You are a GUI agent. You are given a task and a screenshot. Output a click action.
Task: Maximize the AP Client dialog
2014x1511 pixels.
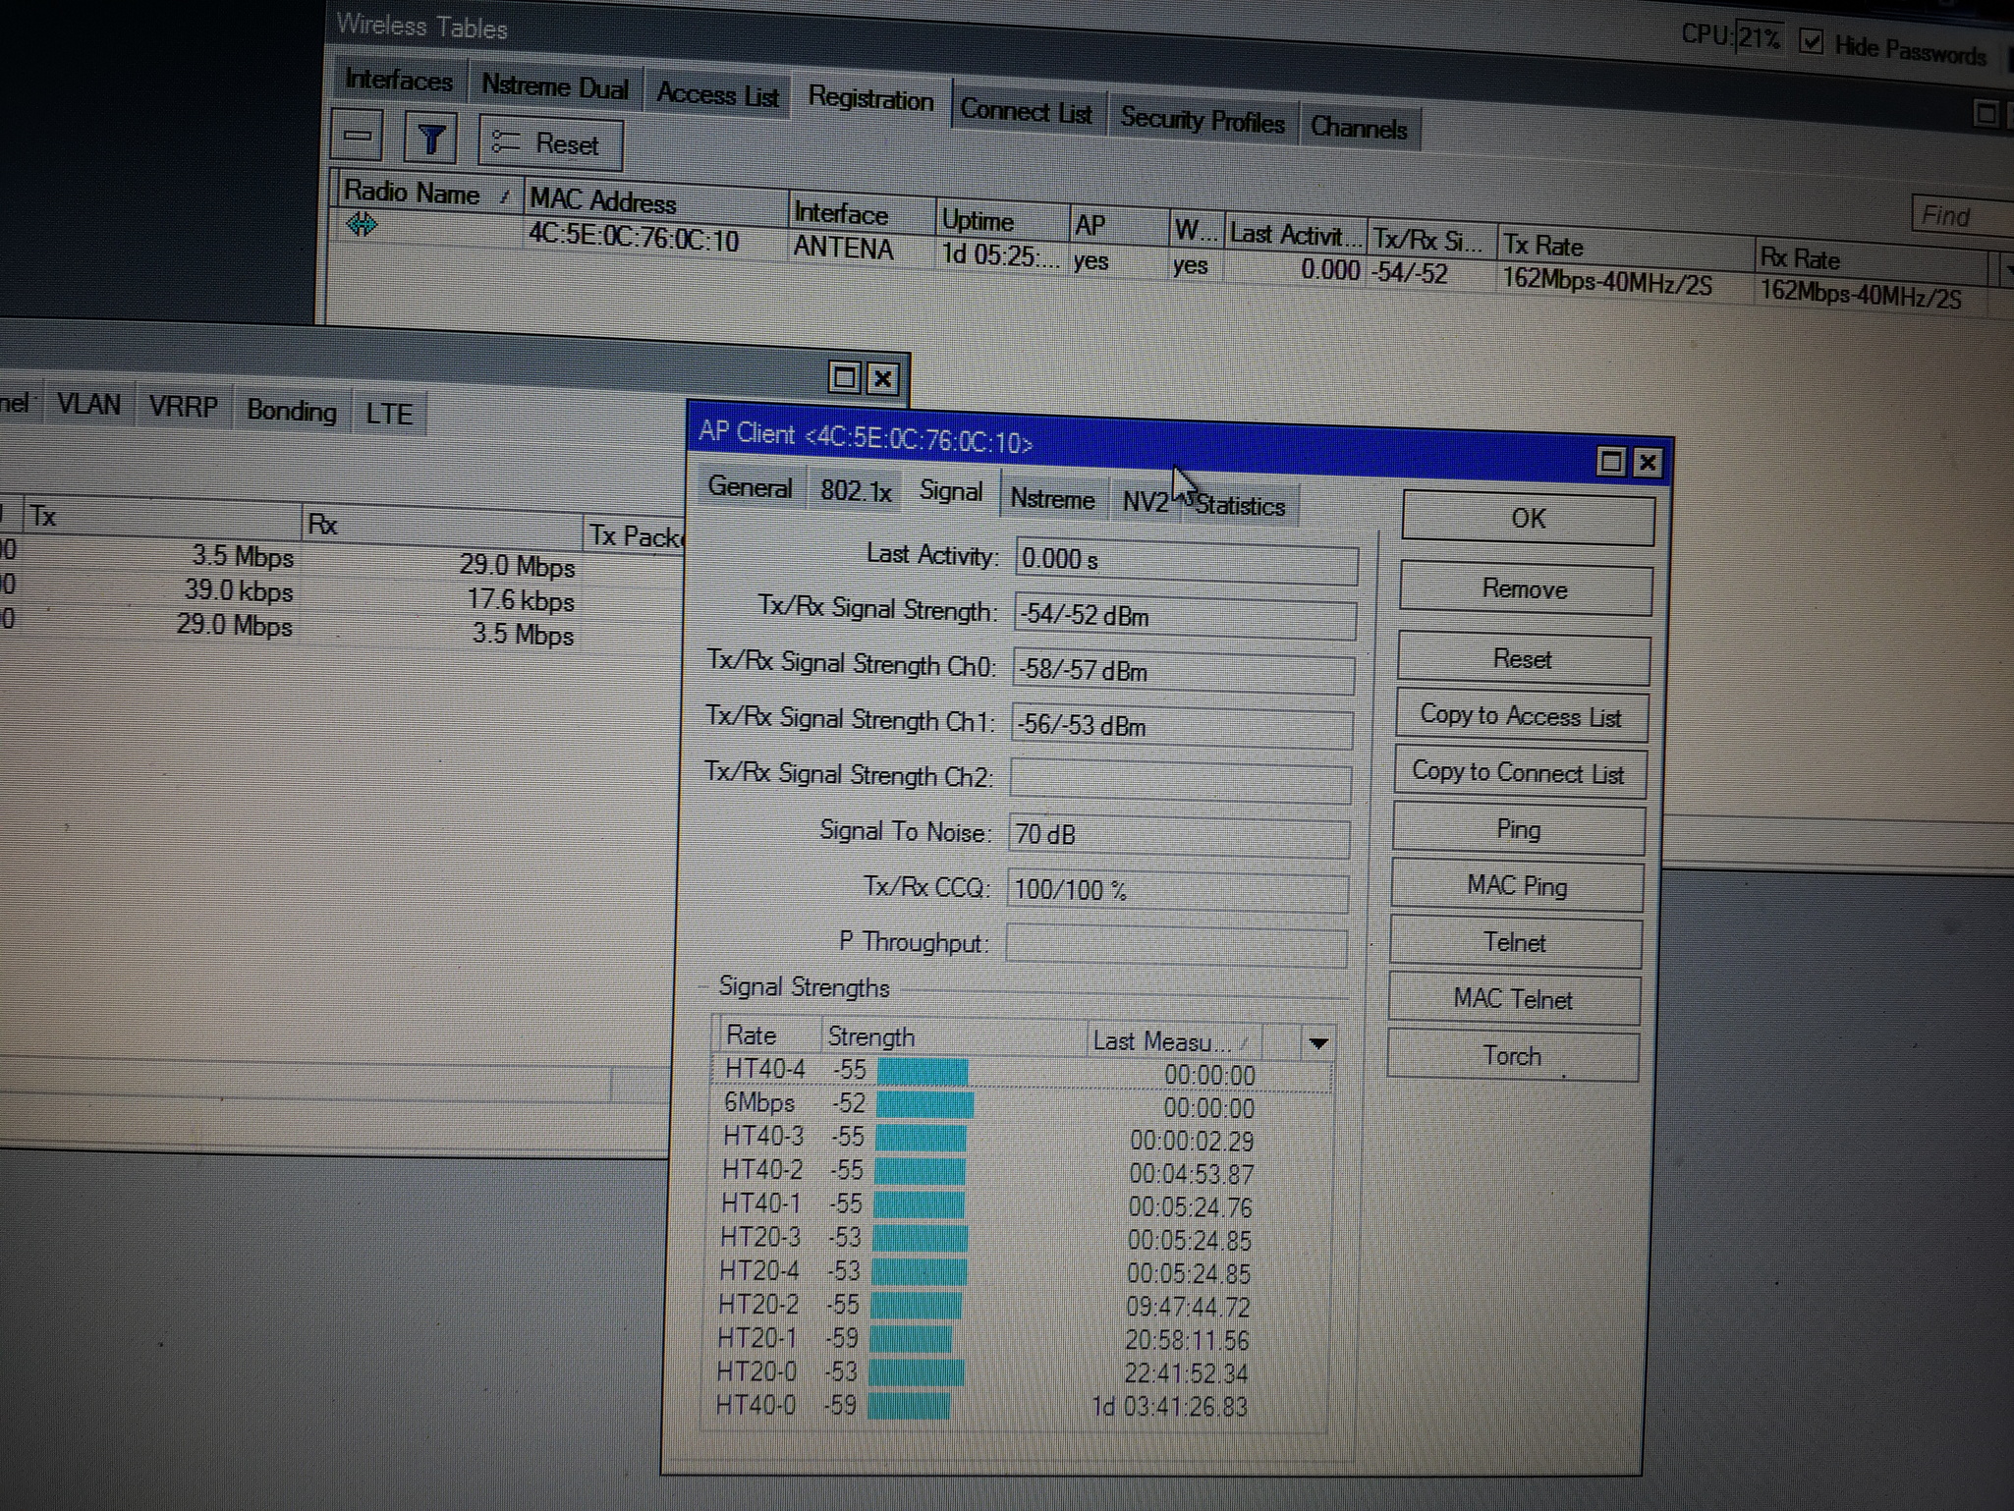click(x=1610, y=462)
